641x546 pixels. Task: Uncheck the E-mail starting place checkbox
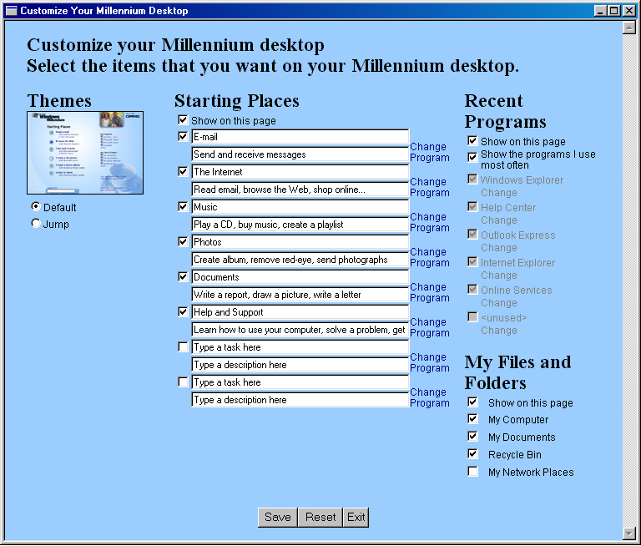183,136
